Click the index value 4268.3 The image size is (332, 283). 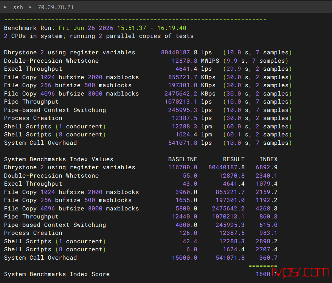[267, 209]
